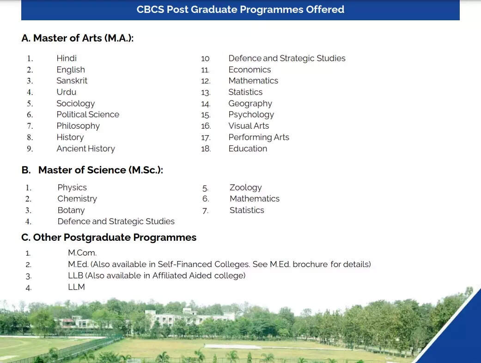Select the LLM programme entry
The image size is (481, 363).
[76, 287]
